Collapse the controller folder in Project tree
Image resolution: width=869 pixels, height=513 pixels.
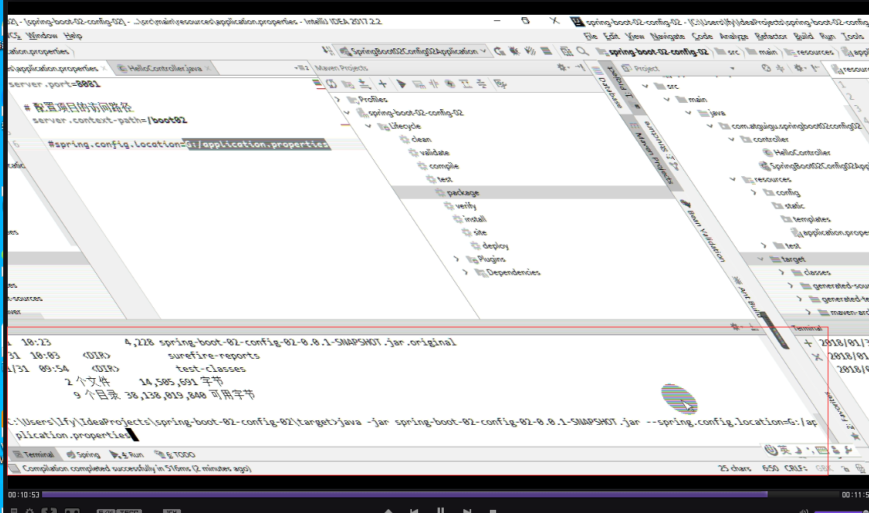pyautogui.click(x=732, y=139)
